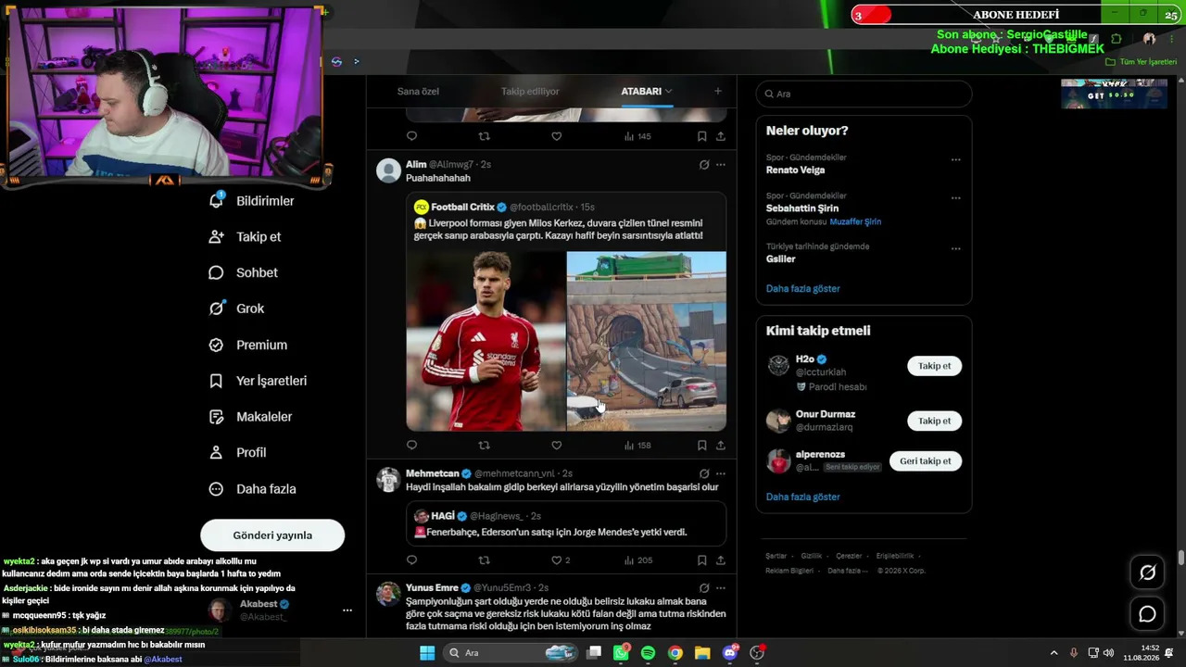Image resolution: width=1186 pixels, height=667 pixels.
Task: Open more options for Gsiller trend
Action: [955, 248]
